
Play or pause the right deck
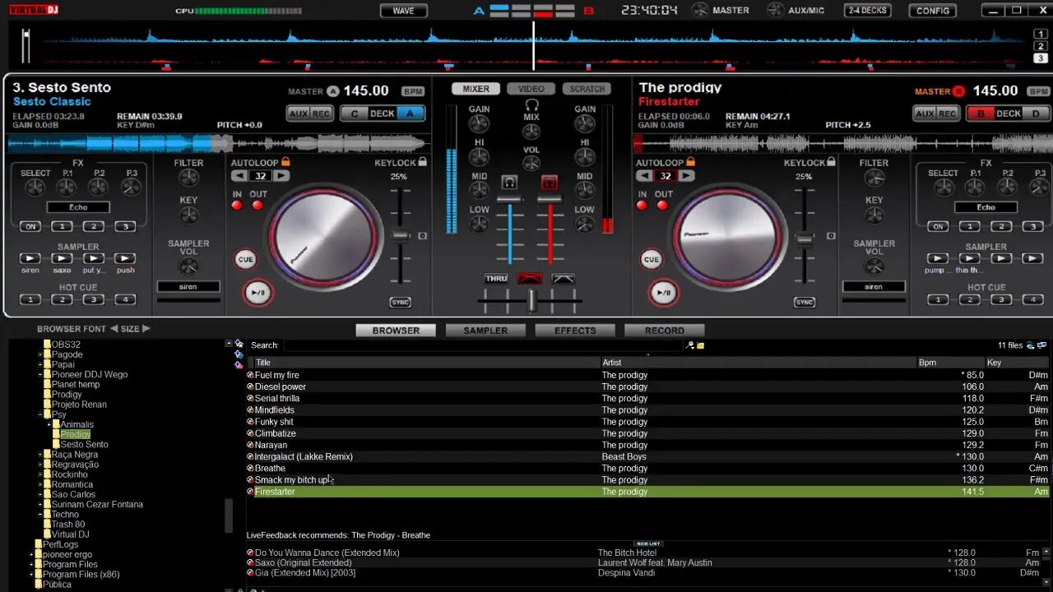tap(663, 292)
